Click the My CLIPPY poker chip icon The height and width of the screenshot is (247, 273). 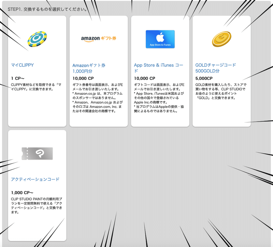[37, 39]
